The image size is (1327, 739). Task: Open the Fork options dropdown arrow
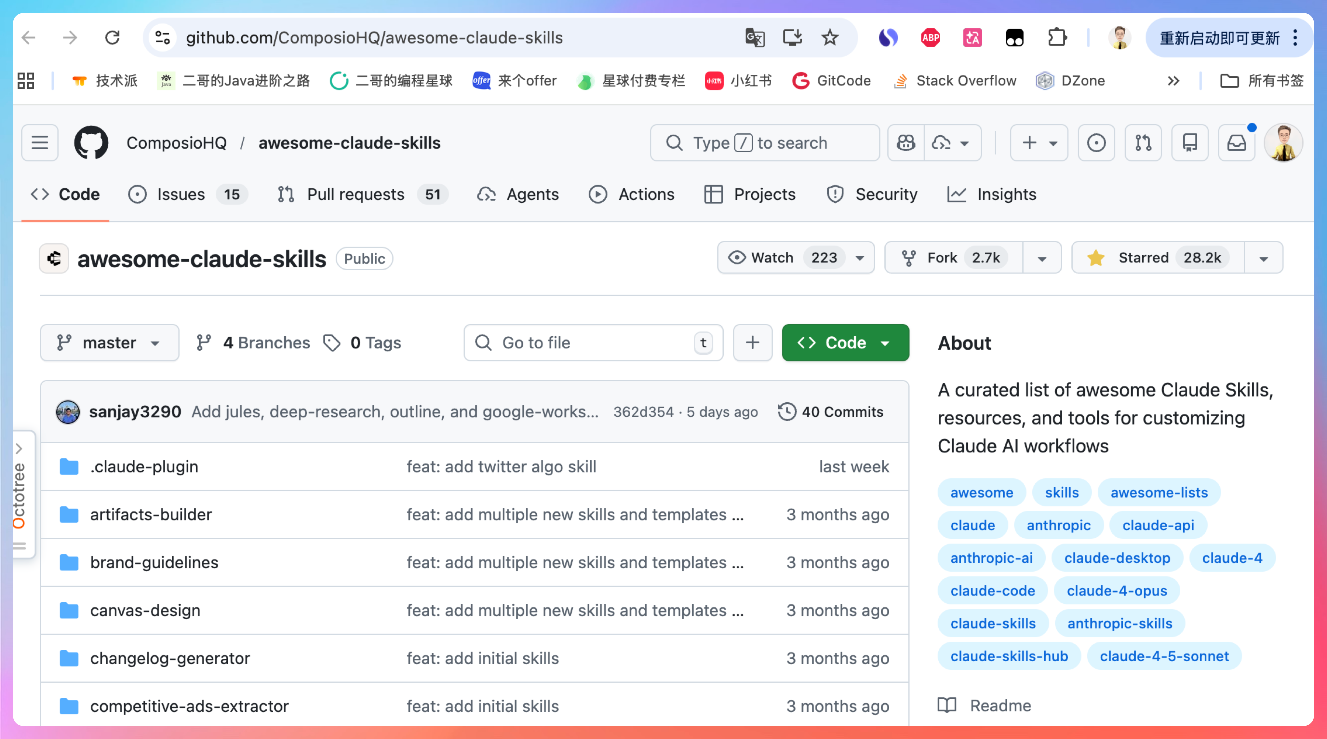click(x=1042, y=258)
